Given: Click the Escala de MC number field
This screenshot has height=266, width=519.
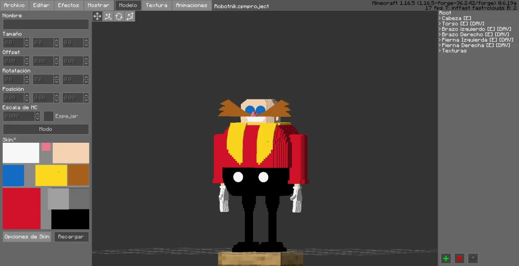Looking at the screenshot, I should click(x=19, y=116).
